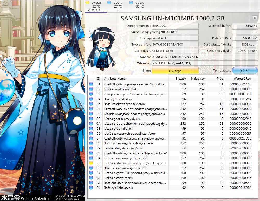Click the status circle of attribute 08
Image resolution: width=260 pixels, height=201 pixels.
(91, 114)
